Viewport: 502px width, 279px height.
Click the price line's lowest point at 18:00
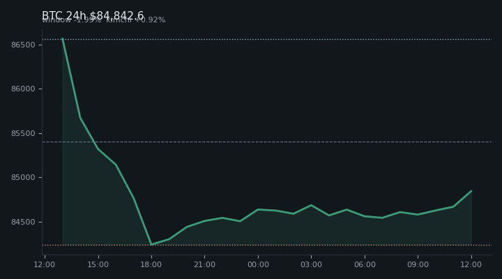(x=151, y=244)
